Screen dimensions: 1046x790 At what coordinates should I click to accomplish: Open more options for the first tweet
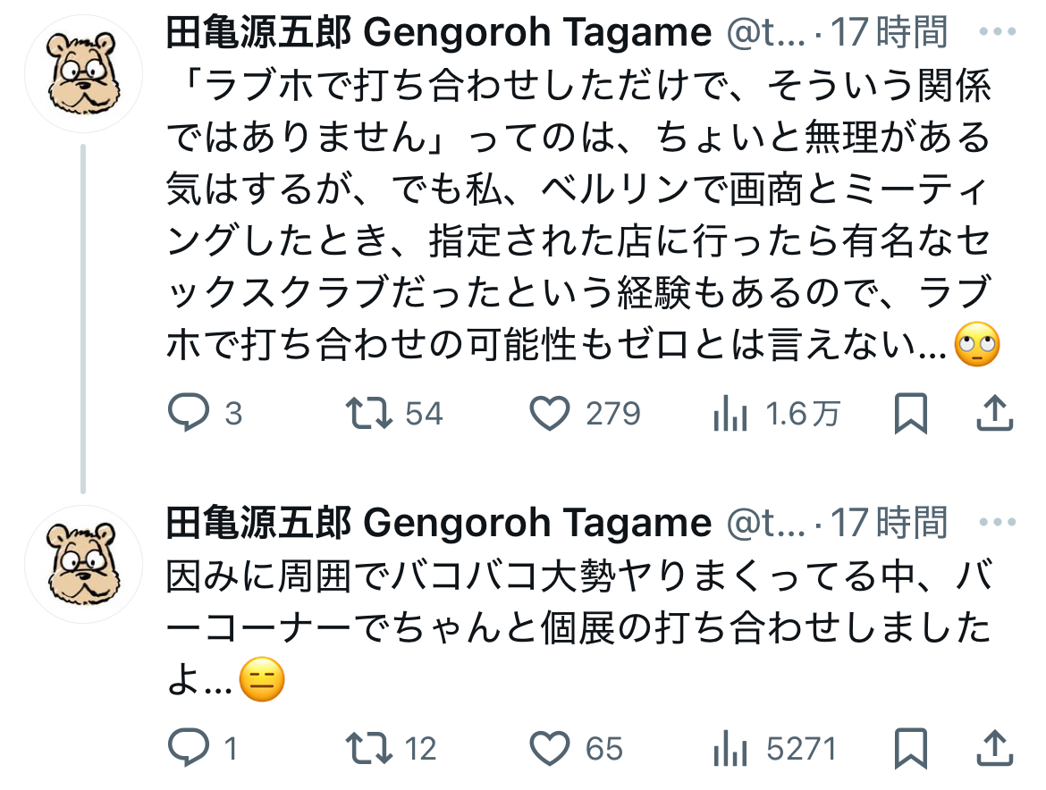click(998, 32)
